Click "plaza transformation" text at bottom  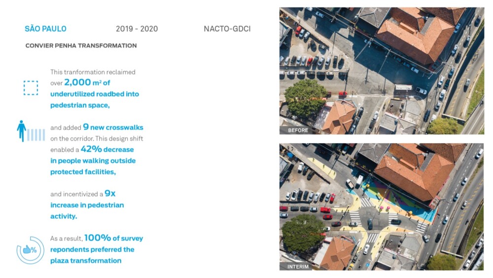pos(86,261)
